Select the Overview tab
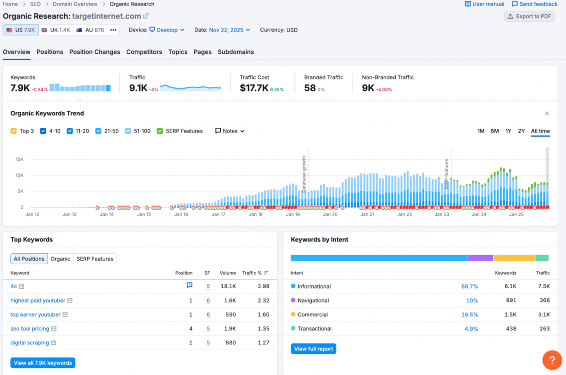Image resolution: width=566 pixels, height=375 pixels. (17, 52)
